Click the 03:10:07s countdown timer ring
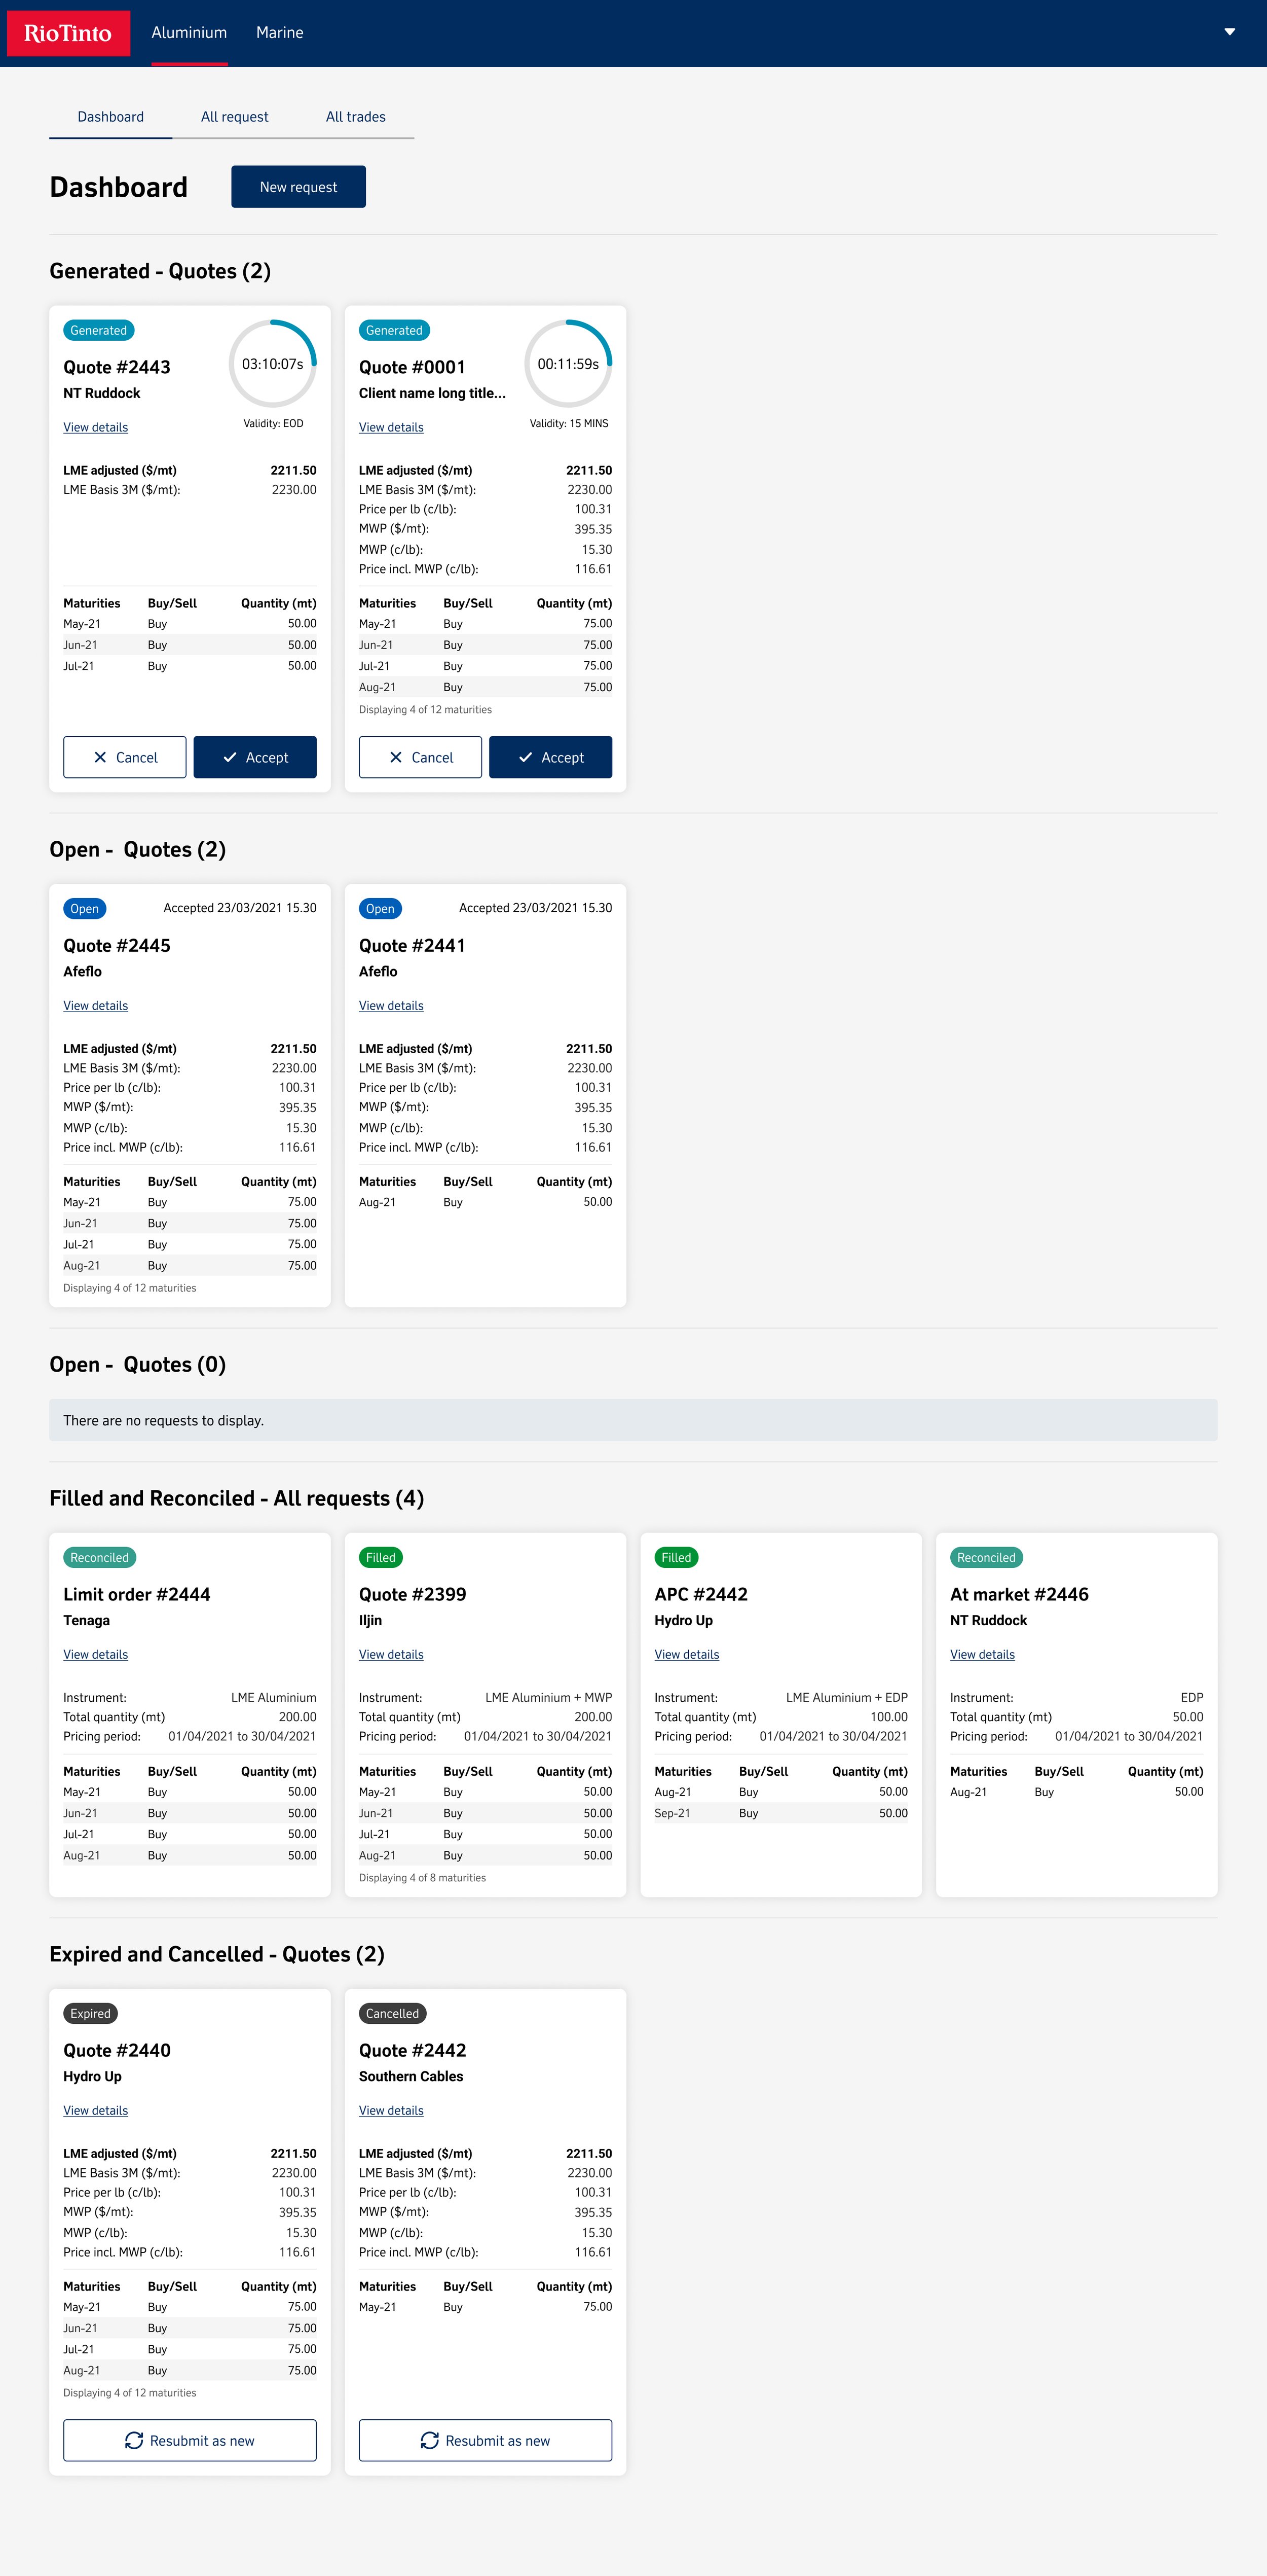 pyautogui.click(x=273, y=364)
